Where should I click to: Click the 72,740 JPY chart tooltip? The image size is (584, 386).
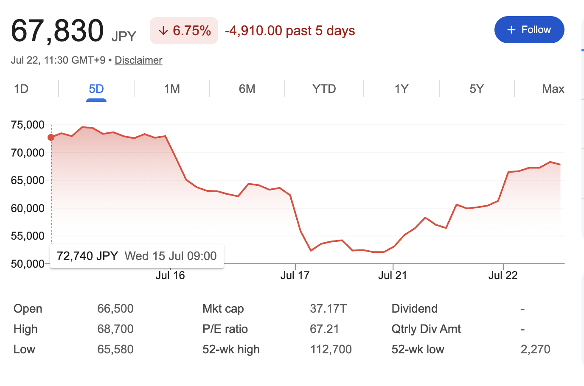click(x=137, y=256)
